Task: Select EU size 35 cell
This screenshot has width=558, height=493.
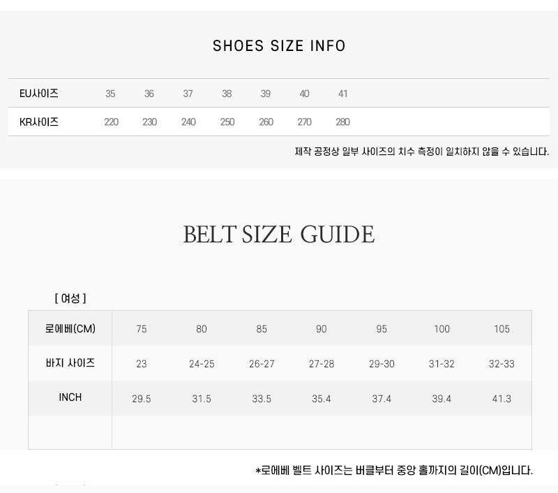Action: tap(110, 94)
